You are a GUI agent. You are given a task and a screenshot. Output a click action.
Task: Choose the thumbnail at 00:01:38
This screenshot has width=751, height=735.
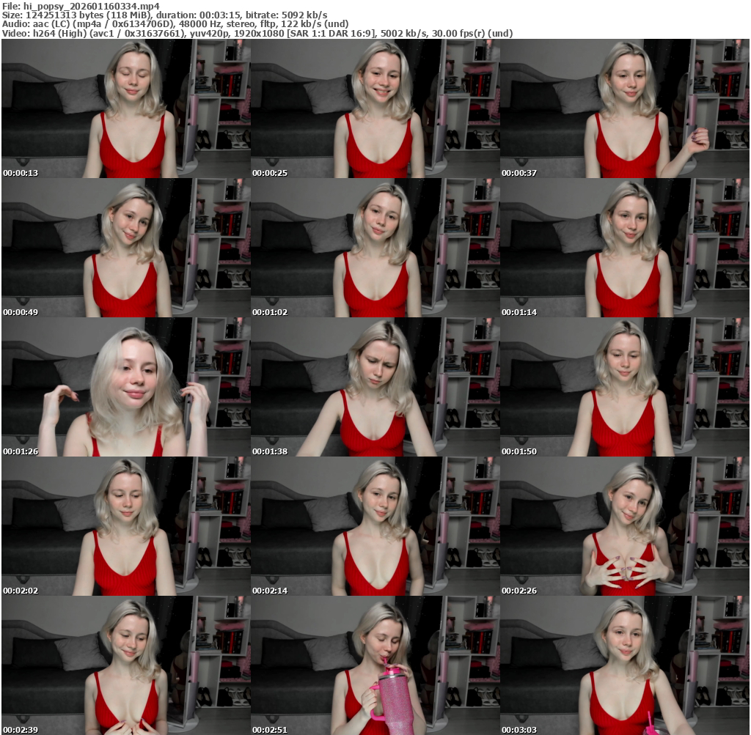pyautogui.click(x=375, y=387)
